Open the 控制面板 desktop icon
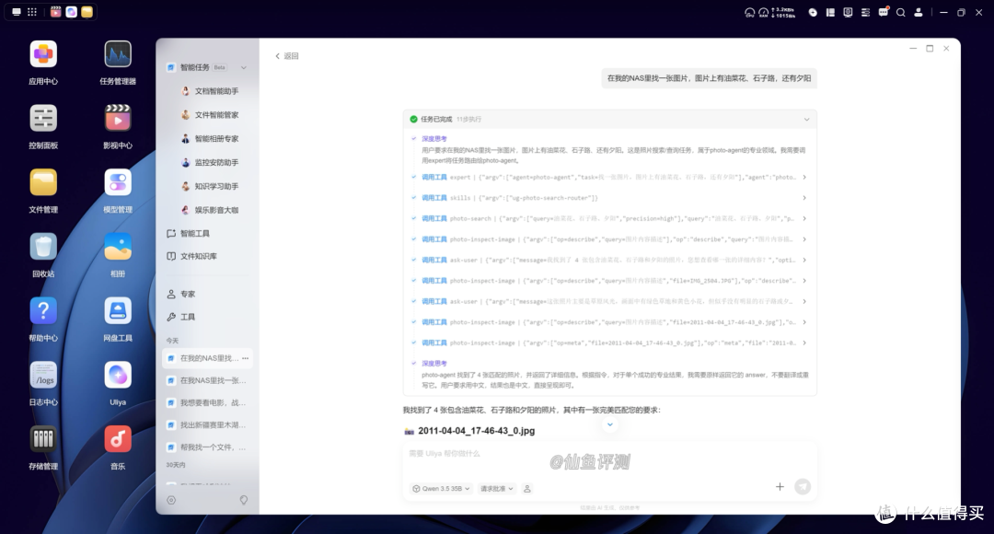The height and width of the screenshot is (534, 994). point(43,119)
